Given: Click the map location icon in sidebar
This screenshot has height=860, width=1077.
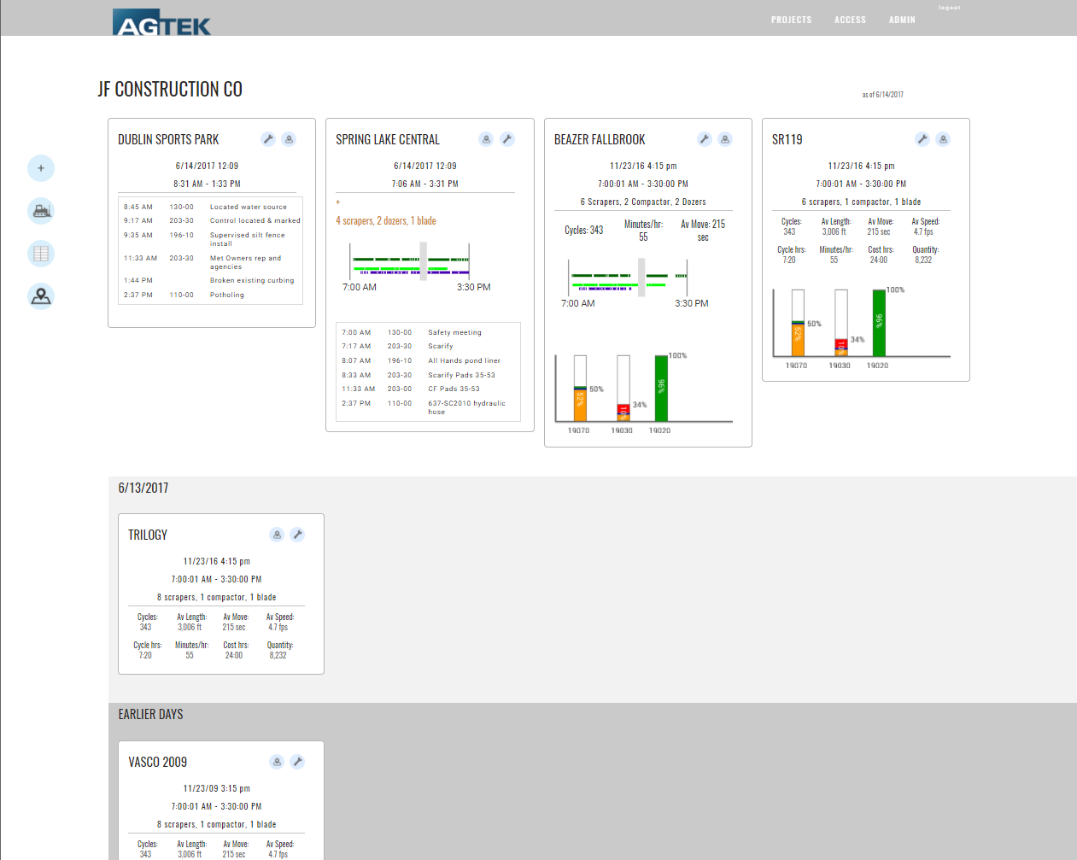Looking at the screenshot, I should (x=41, y=296).
